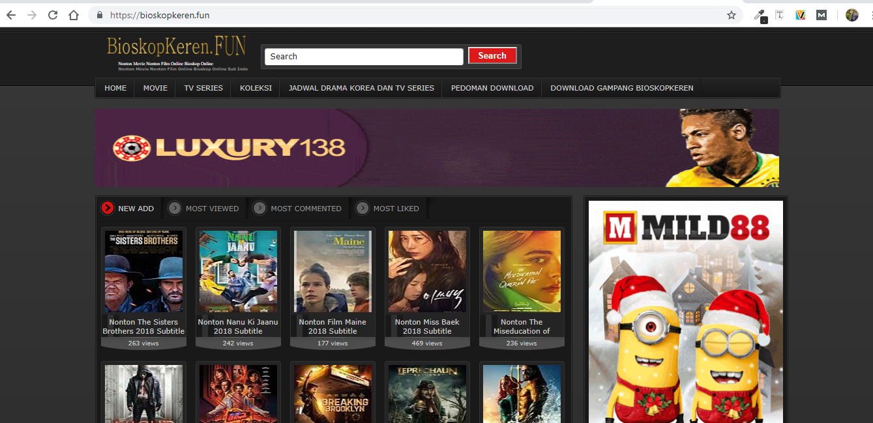The width and height of the screenshot is (873, 423).
Task: Click the red arrow icon beside NEW ADD
Action: click(108, 208)
